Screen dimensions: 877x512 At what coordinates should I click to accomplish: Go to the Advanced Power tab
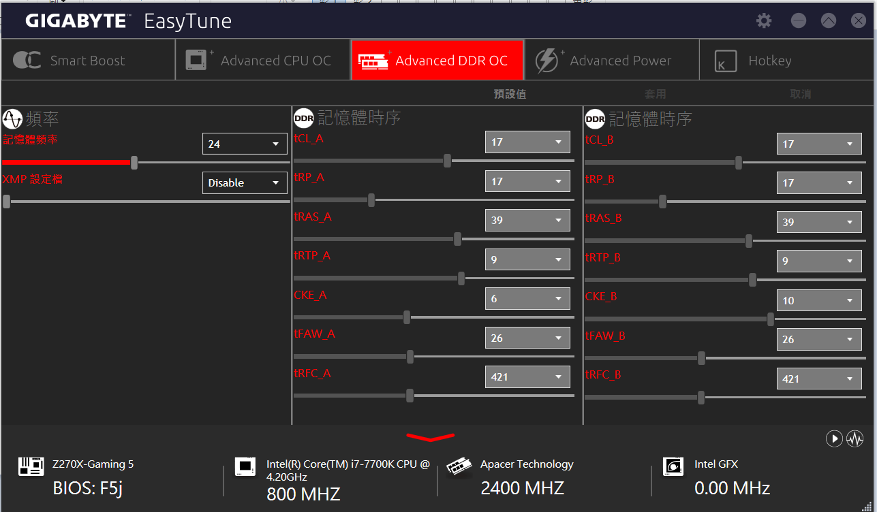point(612,60)
